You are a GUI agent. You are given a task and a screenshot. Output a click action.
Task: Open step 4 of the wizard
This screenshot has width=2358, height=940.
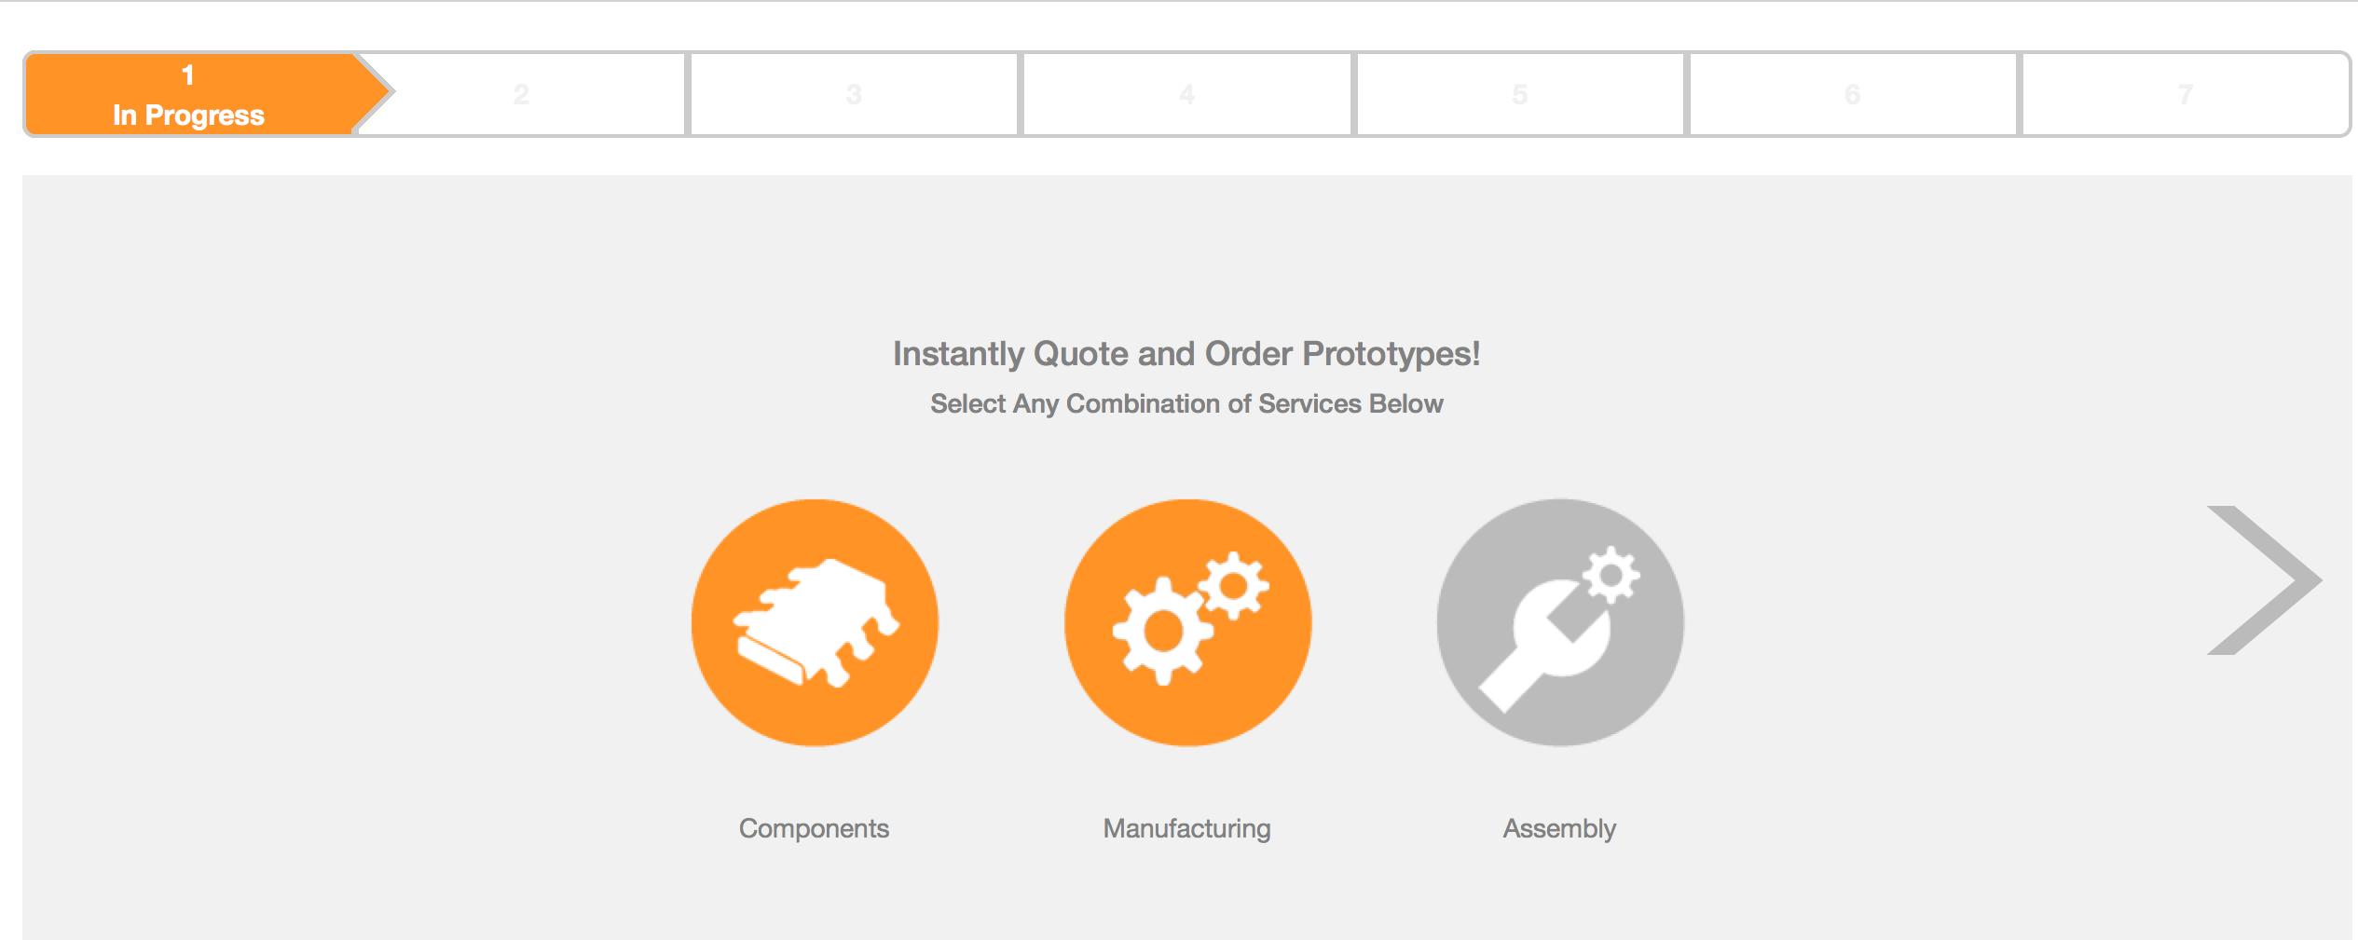pos(1186,94)
